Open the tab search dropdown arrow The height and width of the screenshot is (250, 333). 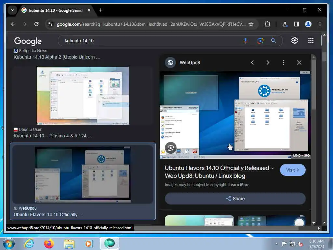12,10
